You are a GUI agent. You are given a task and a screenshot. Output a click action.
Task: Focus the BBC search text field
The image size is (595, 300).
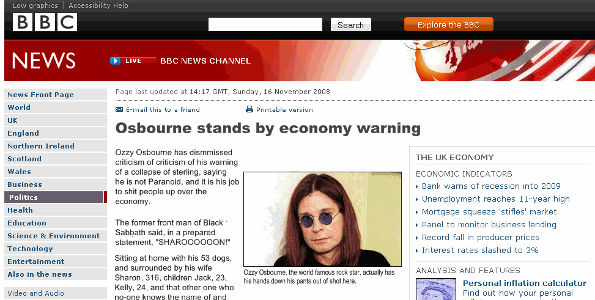tap(265, 24)
